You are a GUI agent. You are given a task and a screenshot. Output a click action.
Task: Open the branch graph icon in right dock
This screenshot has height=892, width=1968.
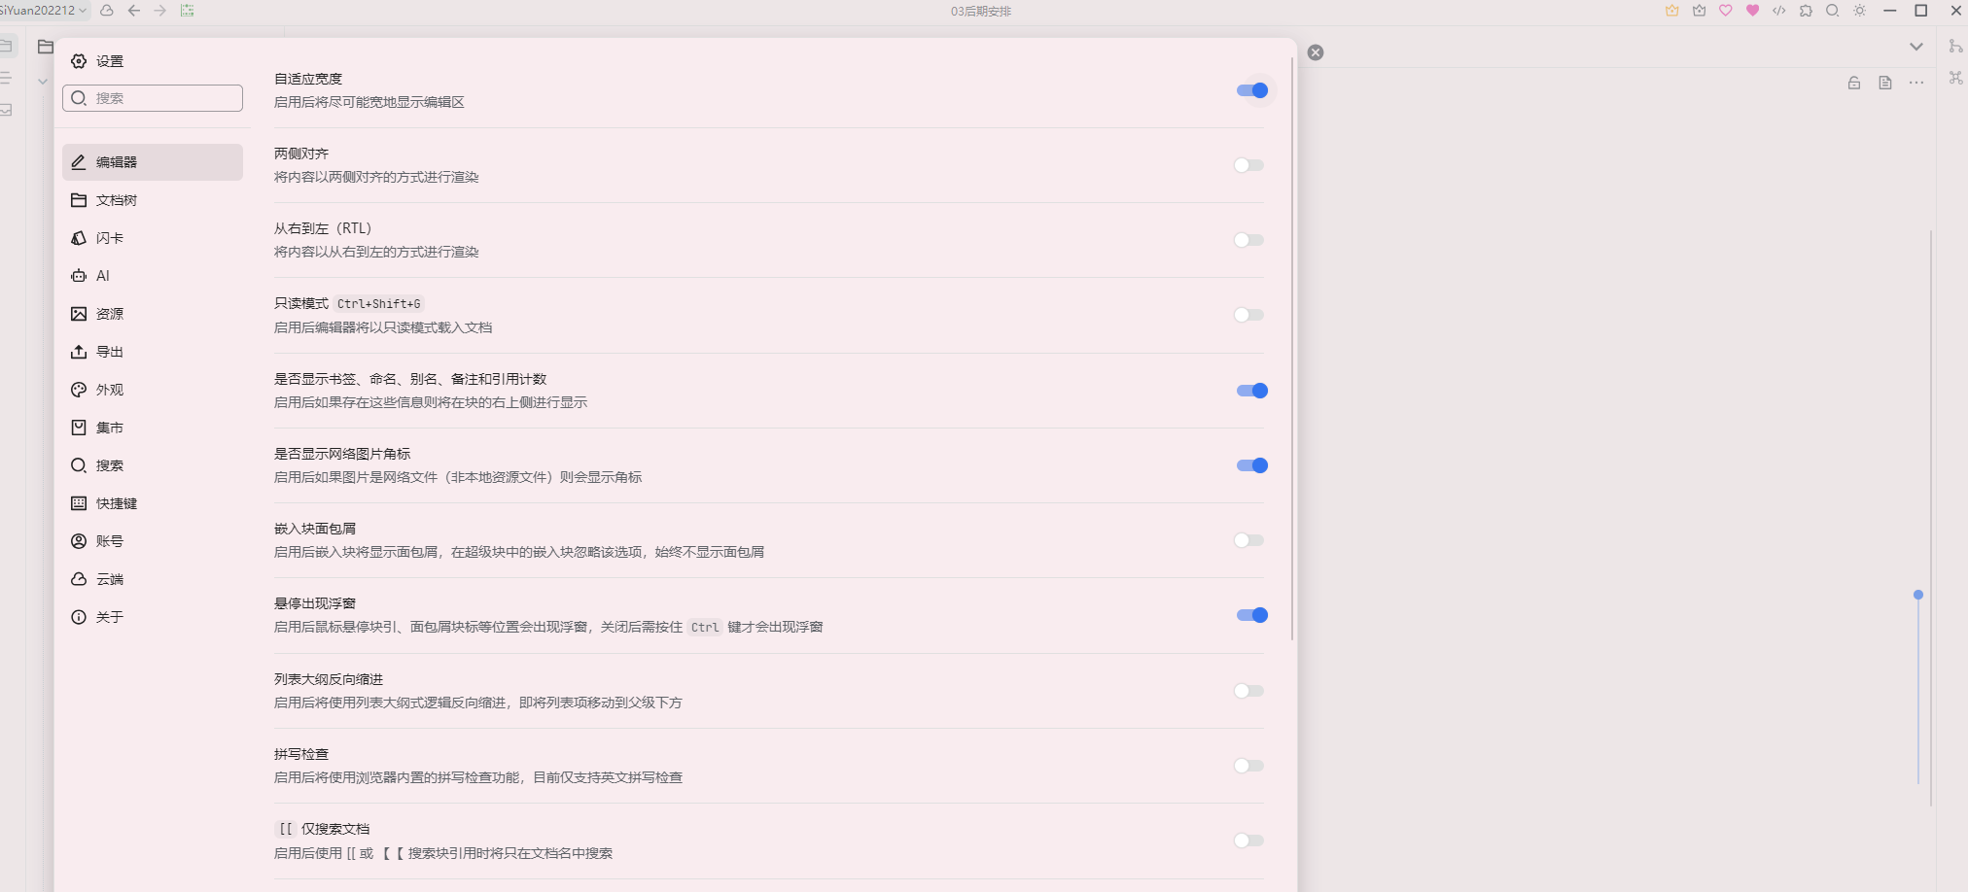pyautogui.click(x=1955, y=47)
